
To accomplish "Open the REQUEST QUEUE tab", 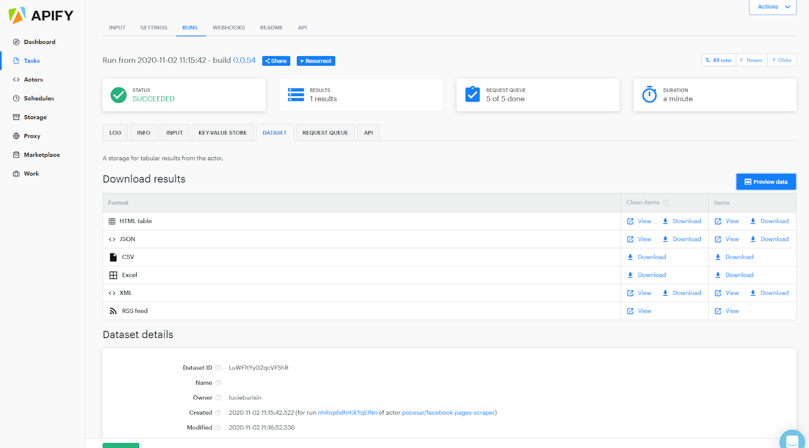I will pos(325,132).
